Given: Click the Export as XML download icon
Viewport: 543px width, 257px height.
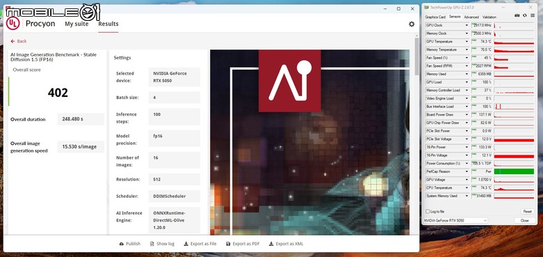Looking at the screenshot, I should pyautogui.click(x=271, y=244).
